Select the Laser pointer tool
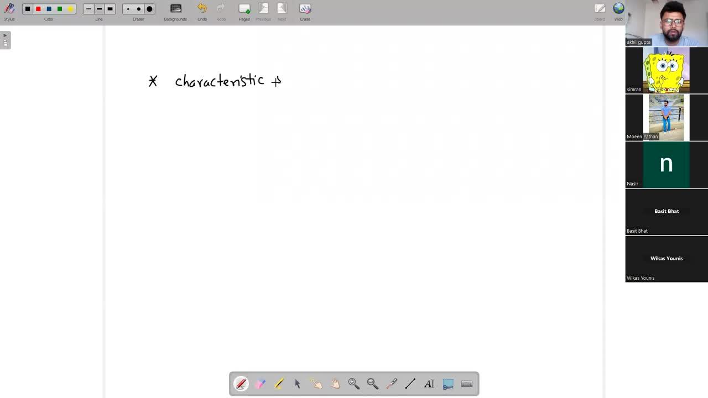This screenshot has width=708, height=398. 392,384
